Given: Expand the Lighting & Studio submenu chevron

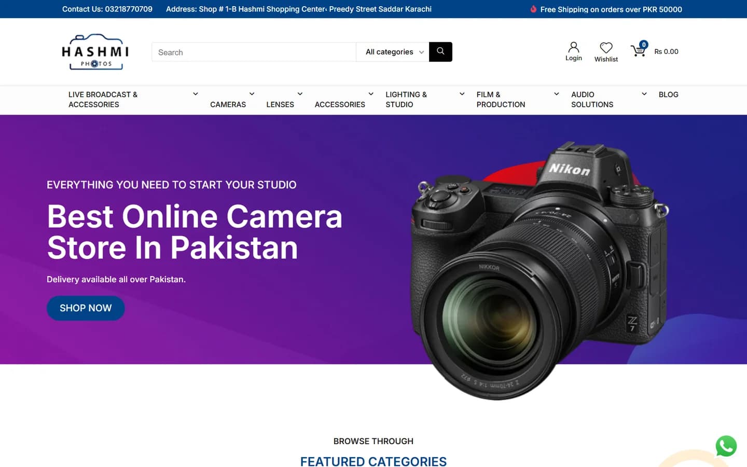Looking at the screenshot, I should [x=462, y=94].
